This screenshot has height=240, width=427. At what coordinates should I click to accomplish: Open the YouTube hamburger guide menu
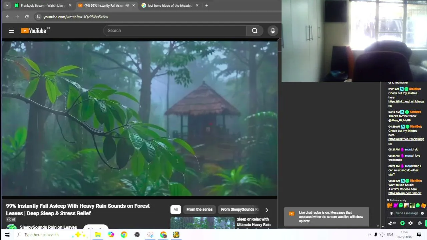pyautogui.click(x=11, y=31)
